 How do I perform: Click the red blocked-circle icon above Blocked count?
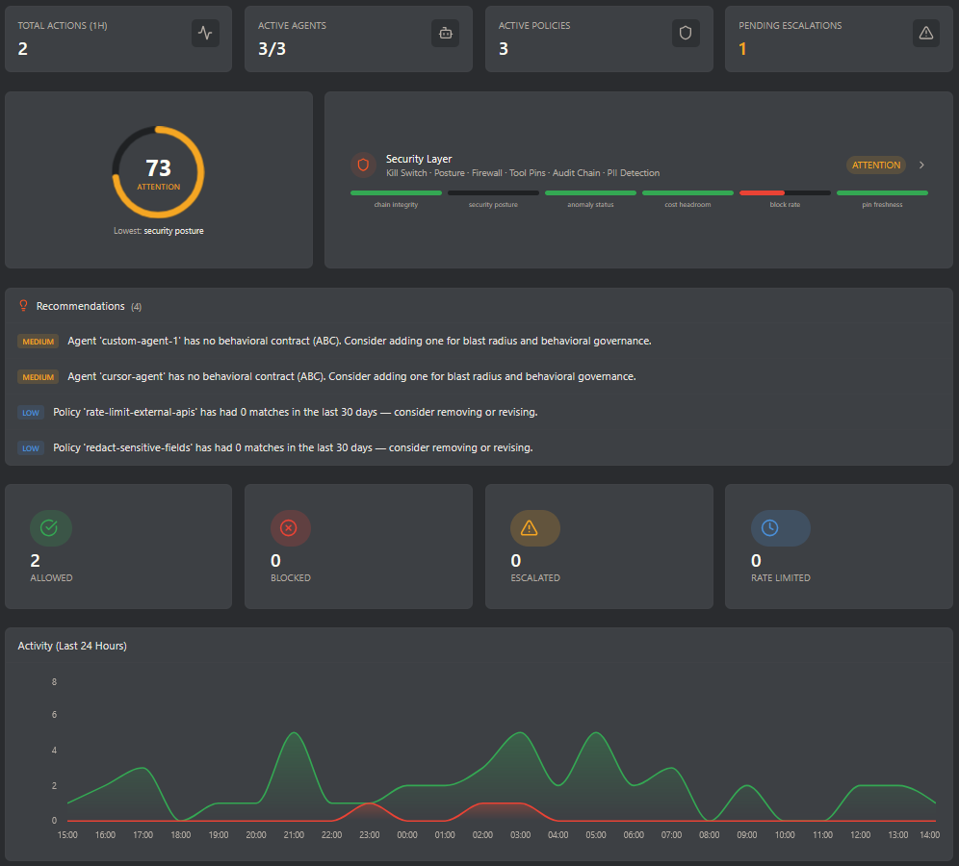click(290, 527)
